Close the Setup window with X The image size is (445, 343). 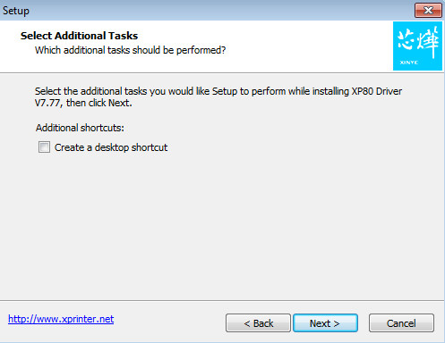click(428, 11)
